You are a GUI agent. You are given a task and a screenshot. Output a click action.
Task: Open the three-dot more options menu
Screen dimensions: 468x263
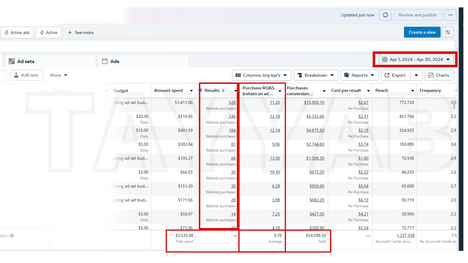(450, 15)
